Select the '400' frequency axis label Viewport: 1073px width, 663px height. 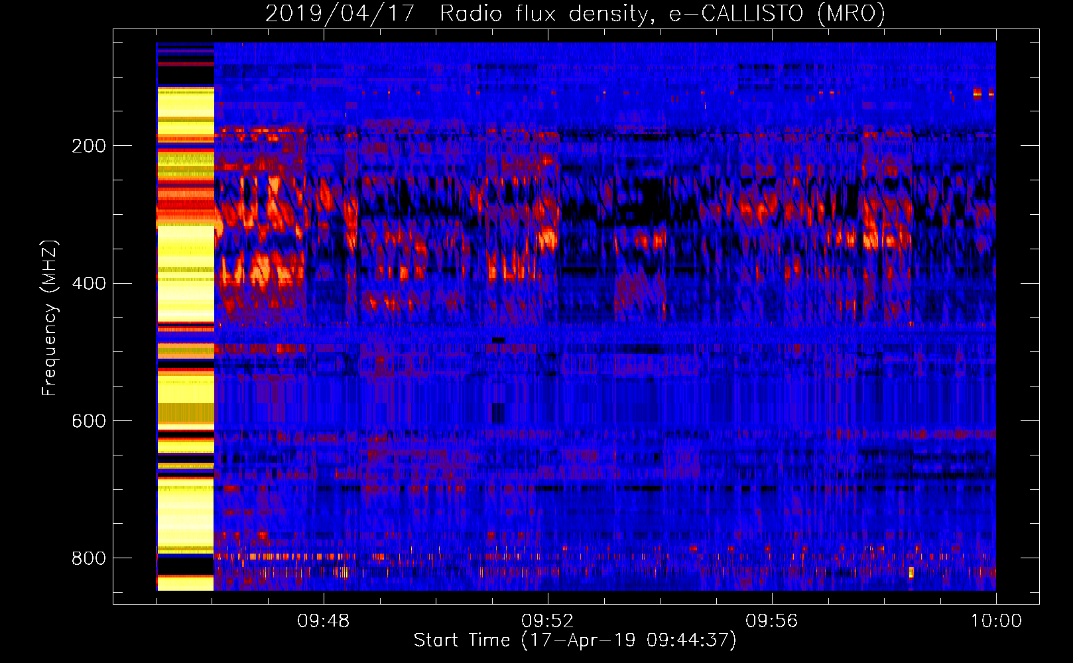(x=89, y=284)
